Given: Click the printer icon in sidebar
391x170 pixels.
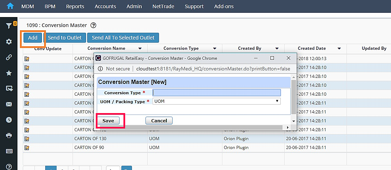Looking at the screenshot, I should [x=9, y=136].
